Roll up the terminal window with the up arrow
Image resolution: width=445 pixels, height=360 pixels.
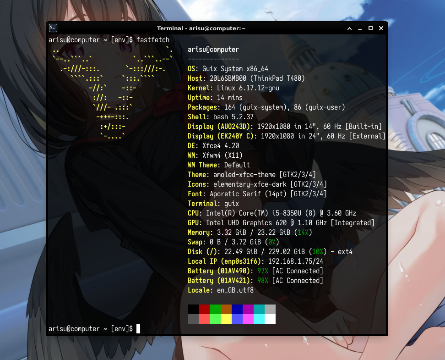pos(349,28)
